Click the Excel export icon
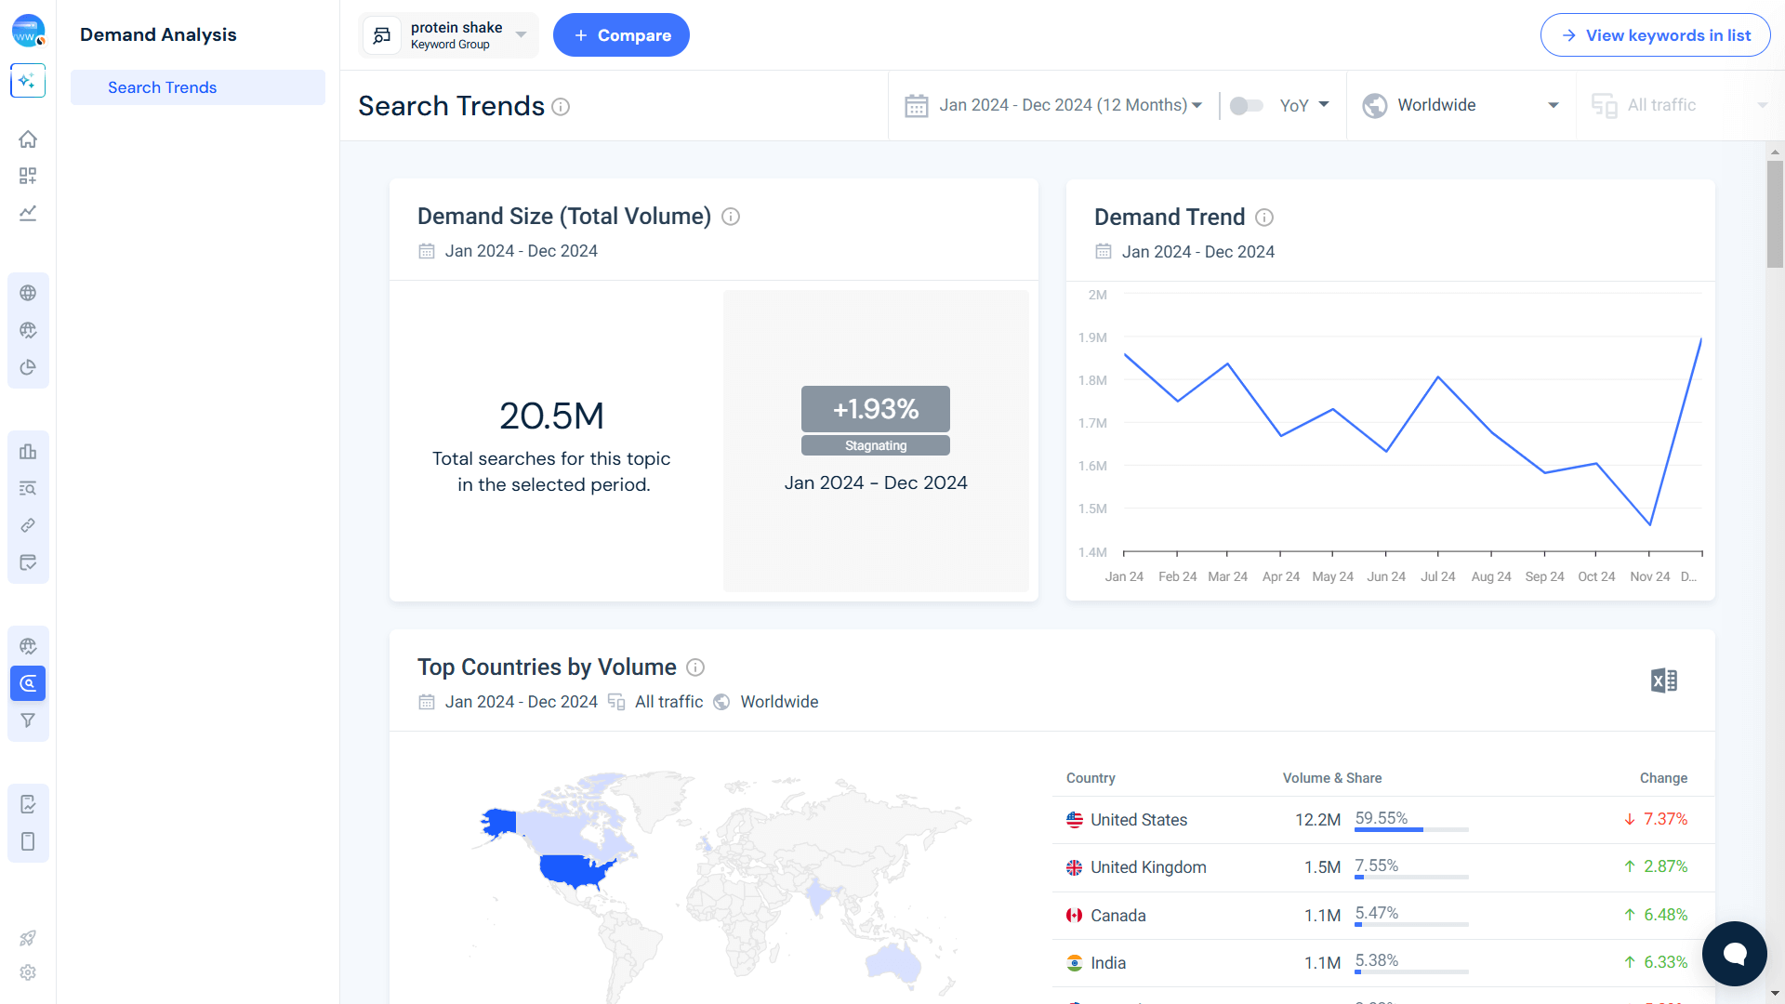 (1663, 680)
